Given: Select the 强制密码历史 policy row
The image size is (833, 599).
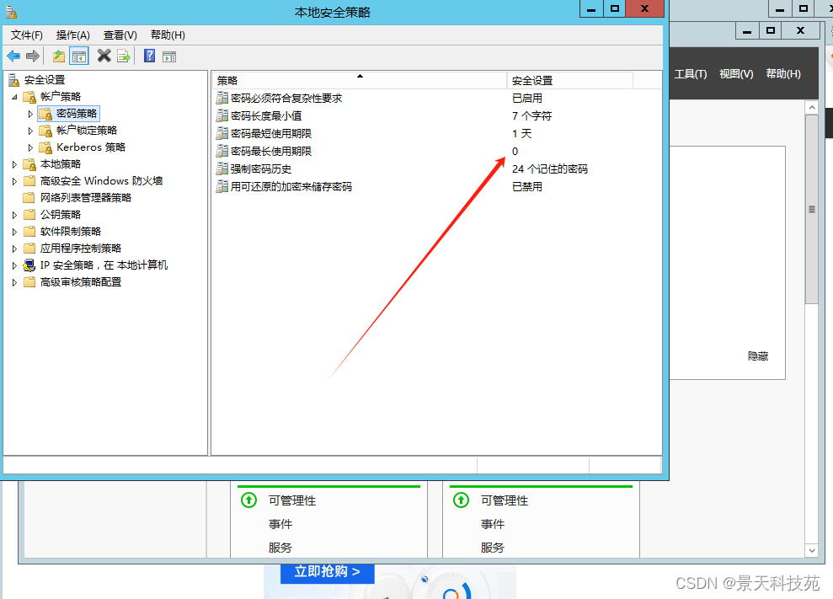Looking at the screenshot, I should point(437,169).
